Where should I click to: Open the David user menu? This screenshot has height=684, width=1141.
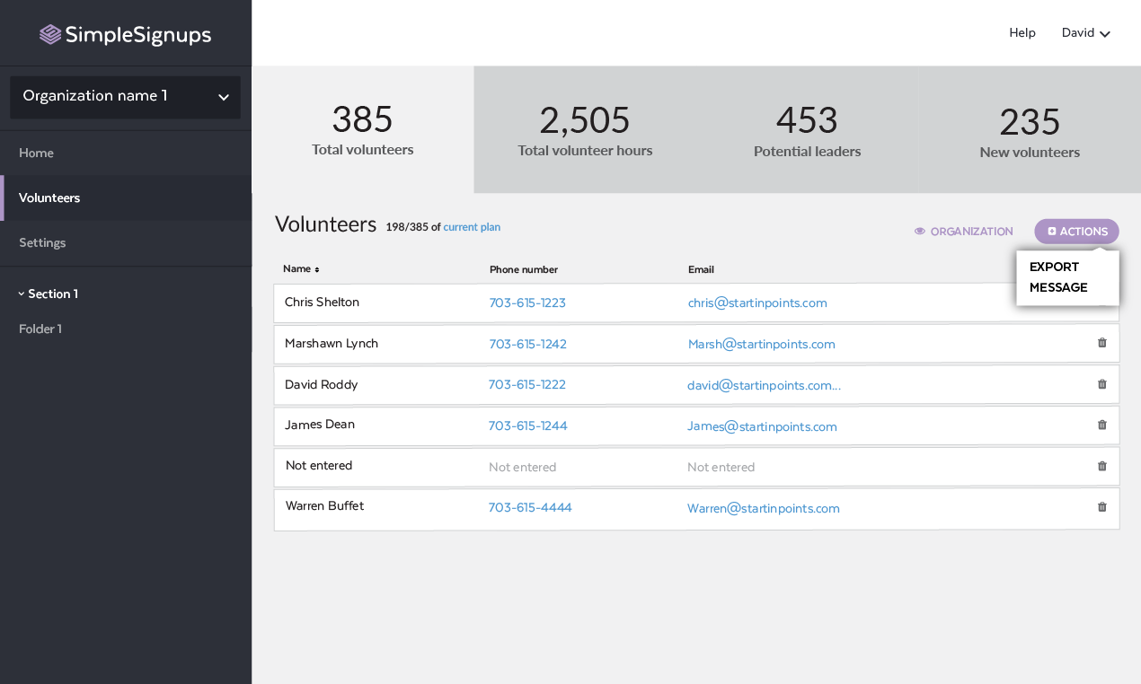[x=1085, y=33]
